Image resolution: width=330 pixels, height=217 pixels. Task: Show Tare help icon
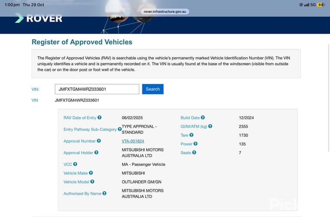point(191,135)
